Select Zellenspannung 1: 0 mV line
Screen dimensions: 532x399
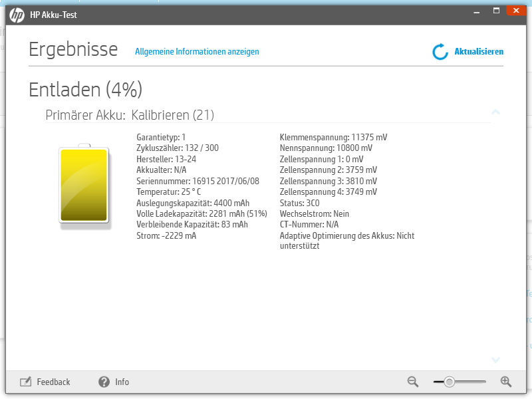click(321, 159)
